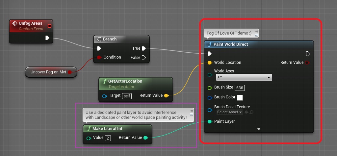Click the Branch Condition boolean pin
The height and width of the screenshot is (156, 337).
click(x=99, y=57)
